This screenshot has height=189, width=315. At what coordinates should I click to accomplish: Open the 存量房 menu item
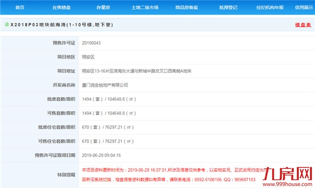pyautogui.click(x=103, y=8)
